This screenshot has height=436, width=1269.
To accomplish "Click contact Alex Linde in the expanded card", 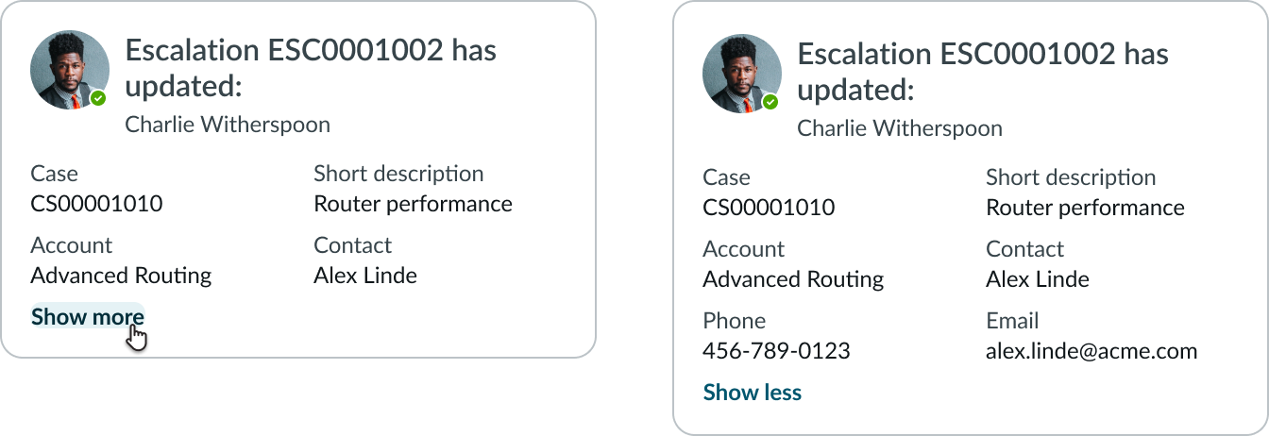I will pos(1037,279).
